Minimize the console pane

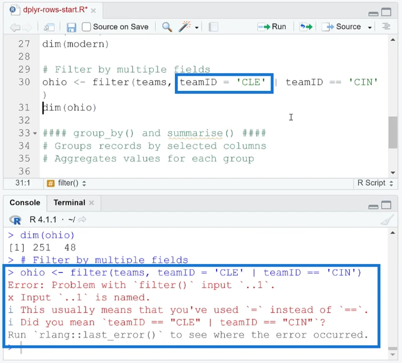click(373, 206)
